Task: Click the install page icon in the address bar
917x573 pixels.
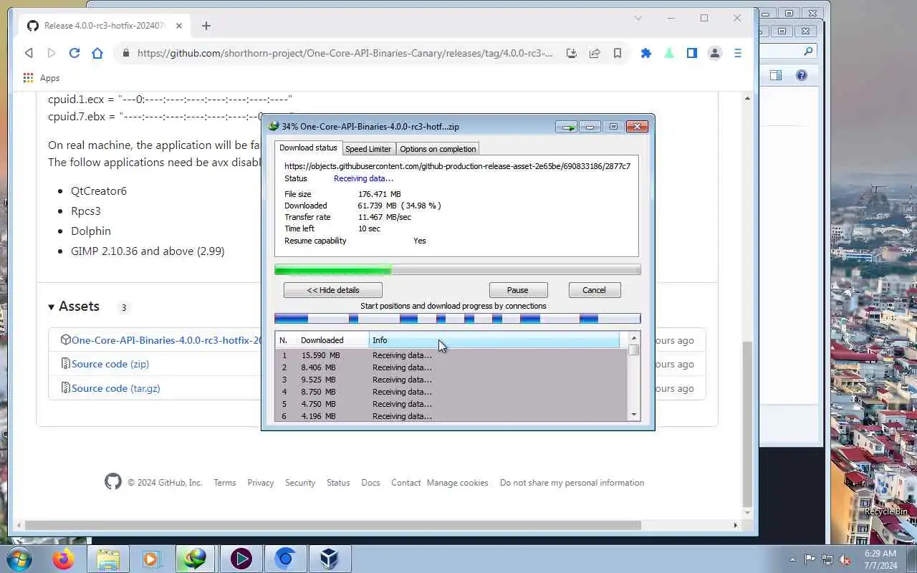Action: pyautogui.click(x=572, y=53)
